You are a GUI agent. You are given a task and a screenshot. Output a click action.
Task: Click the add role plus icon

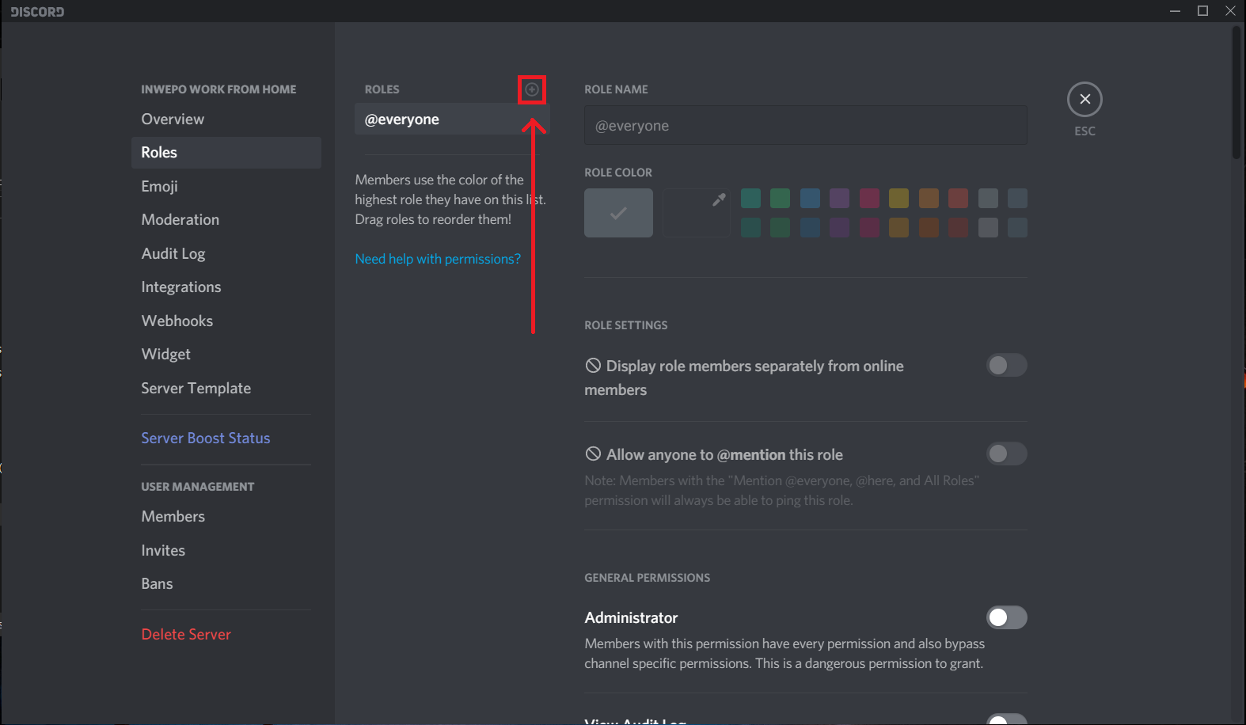point(532,89)
